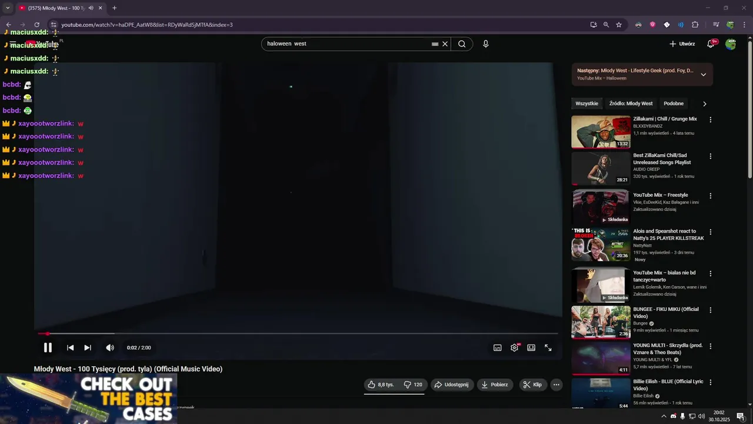Select the Źródło: Młody West chip
Screen dimensions: 753x424
tap(631, 104)
